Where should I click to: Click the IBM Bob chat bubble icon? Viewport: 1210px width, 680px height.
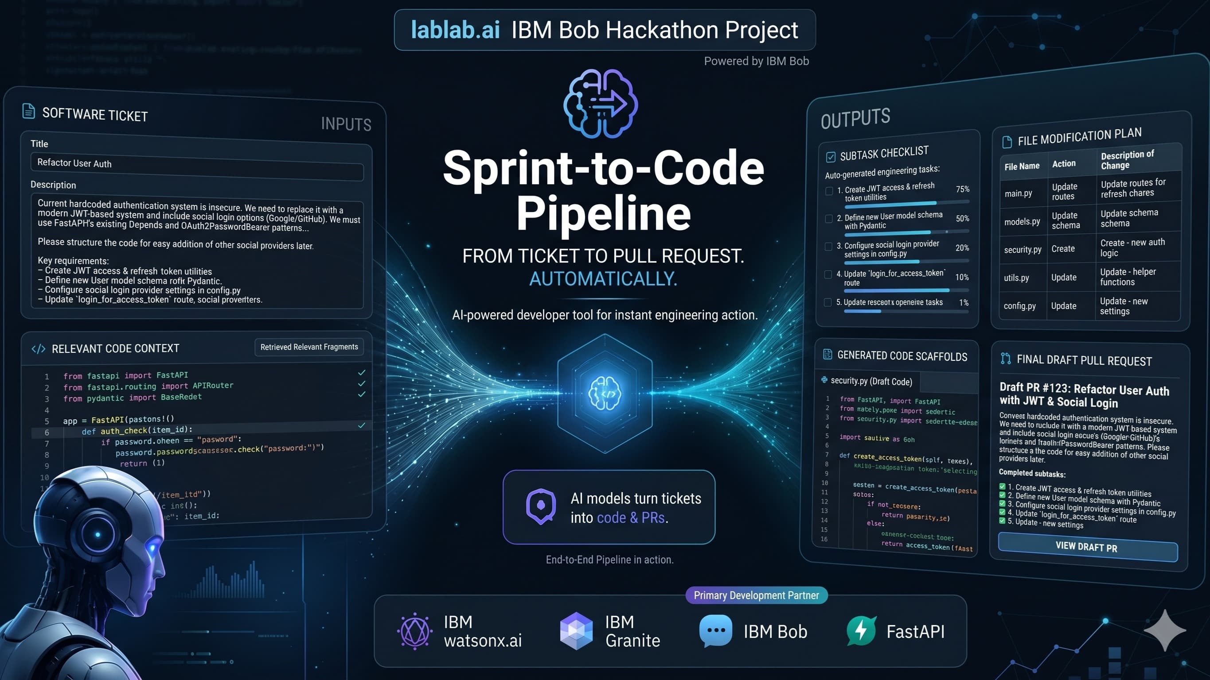tap(715, 631)
